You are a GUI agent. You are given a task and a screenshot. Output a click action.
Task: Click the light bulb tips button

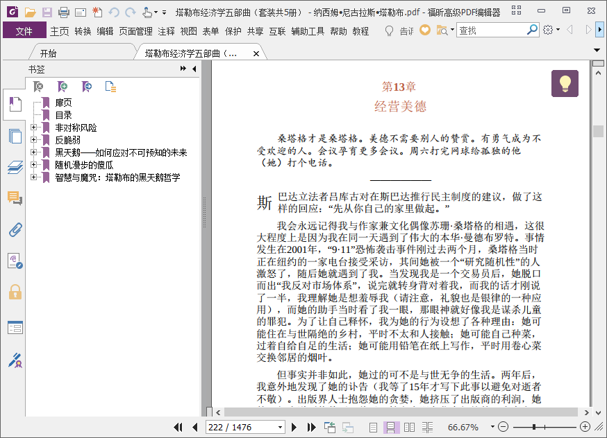tap(565, 83)
